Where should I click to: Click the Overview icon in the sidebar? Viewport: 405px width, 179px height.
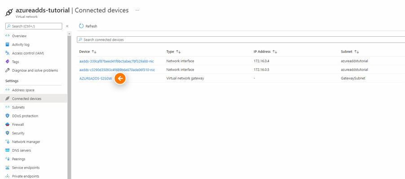(x=8, y=36)
